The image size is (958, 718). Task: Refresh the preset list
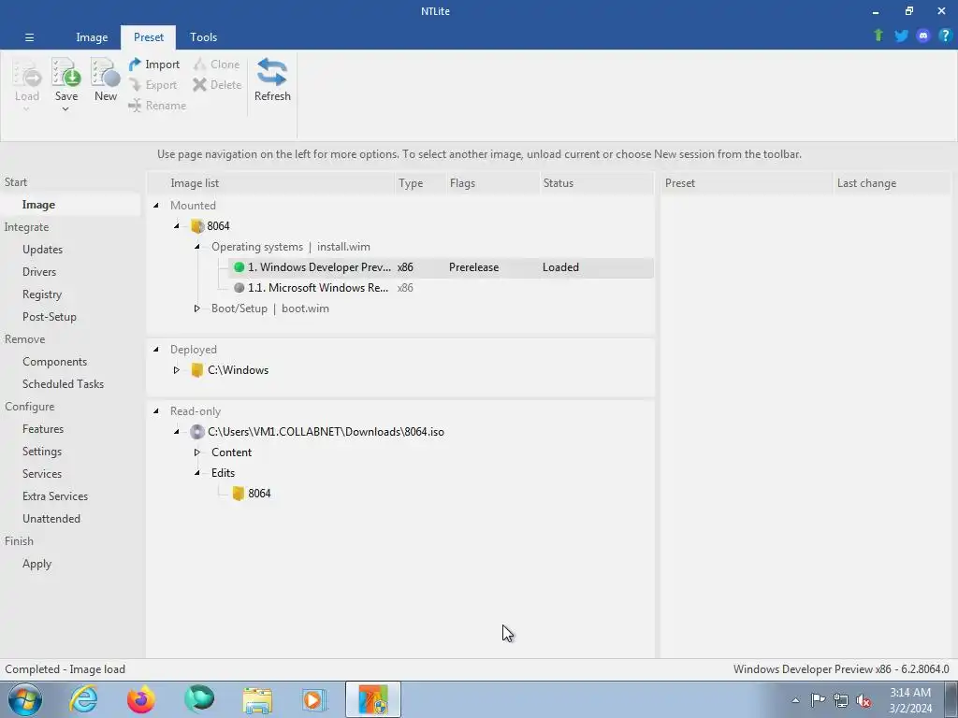[x=272, y=79]
